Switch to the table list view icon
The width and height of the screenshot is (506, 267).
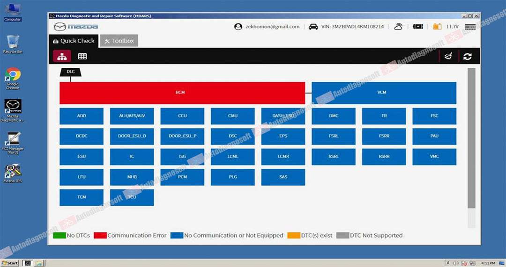[x=82, y=57]
